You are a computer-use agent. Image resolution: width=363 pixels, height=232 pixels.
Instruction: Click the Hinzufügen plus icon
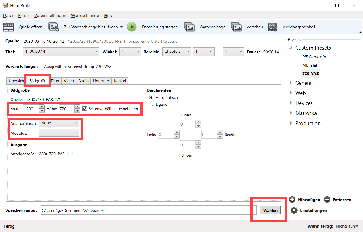(x=292, y=199)
